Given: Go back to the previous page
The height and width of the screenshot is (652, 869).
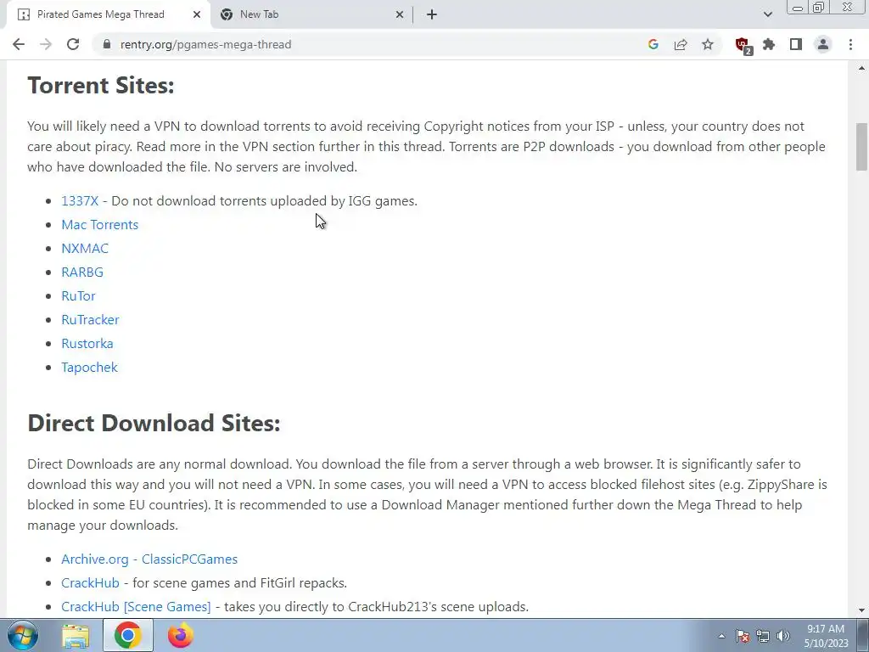Looking at the screenshot, I should point(19,44).
